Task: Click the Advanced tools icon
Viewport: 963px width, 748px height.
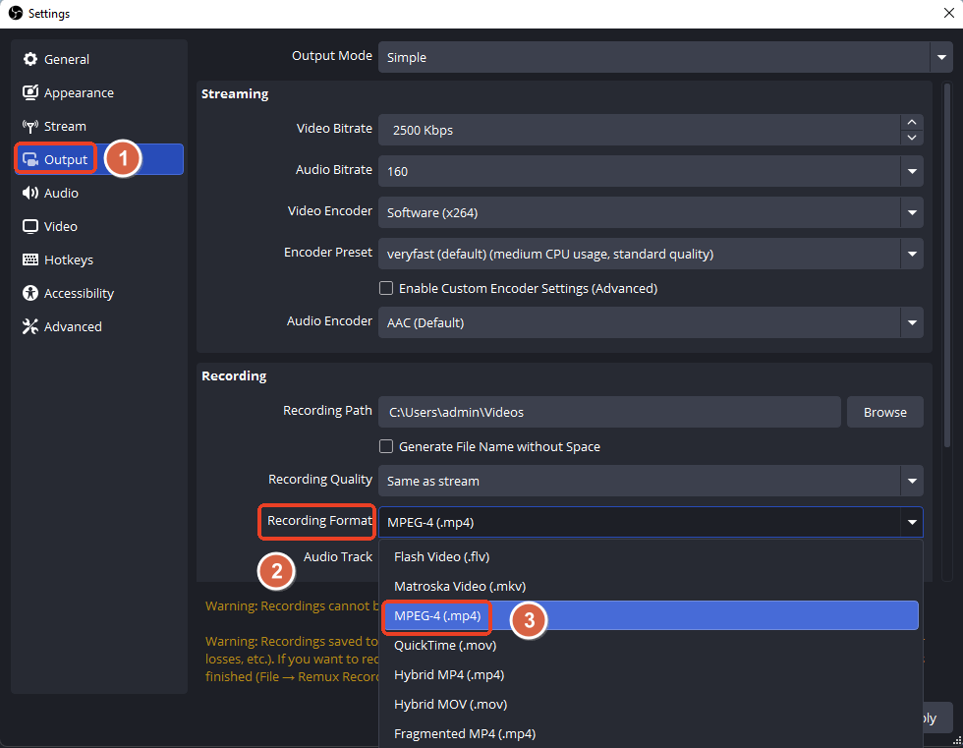Action: pos(30,326)
